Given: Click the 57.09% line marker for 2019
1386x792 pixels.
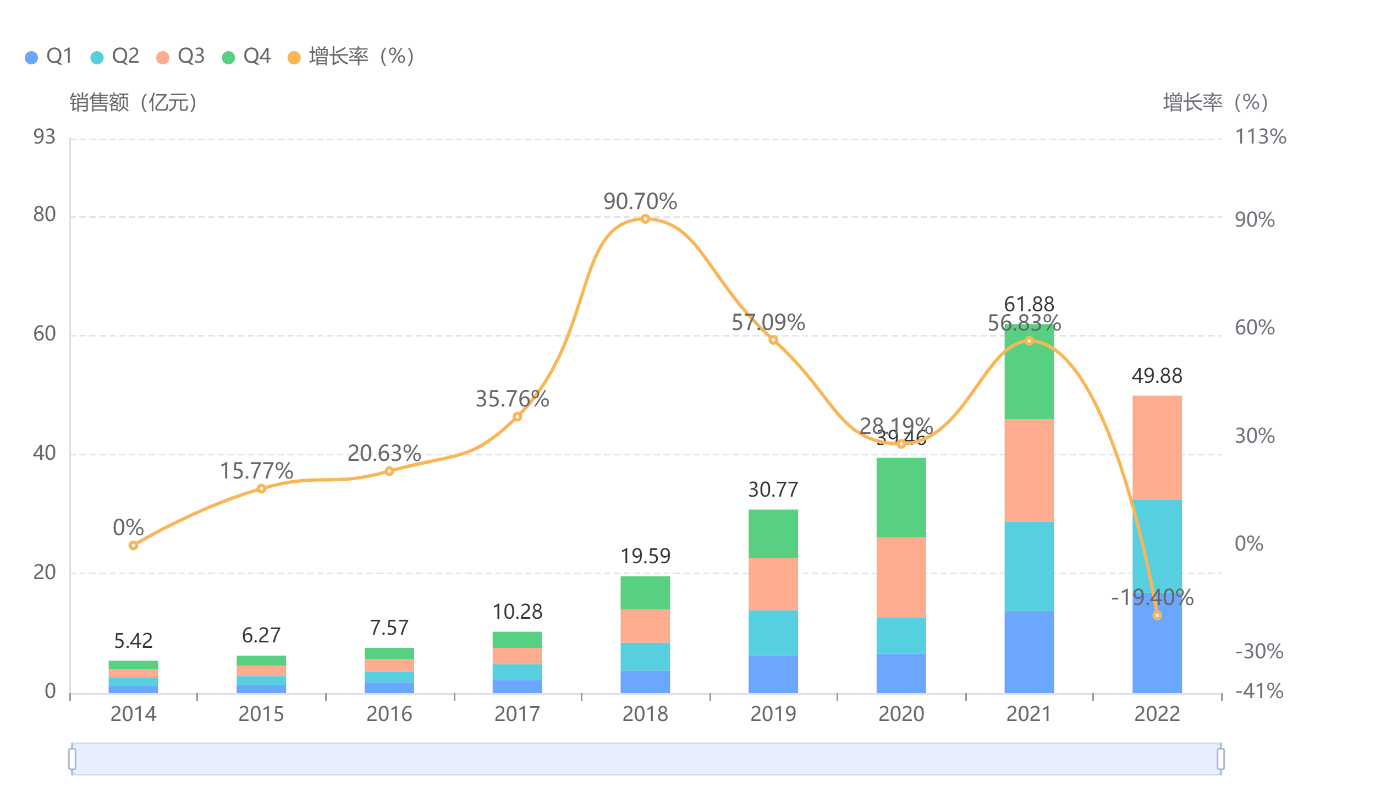Looking at the screenshot, I should click(773, 340).
